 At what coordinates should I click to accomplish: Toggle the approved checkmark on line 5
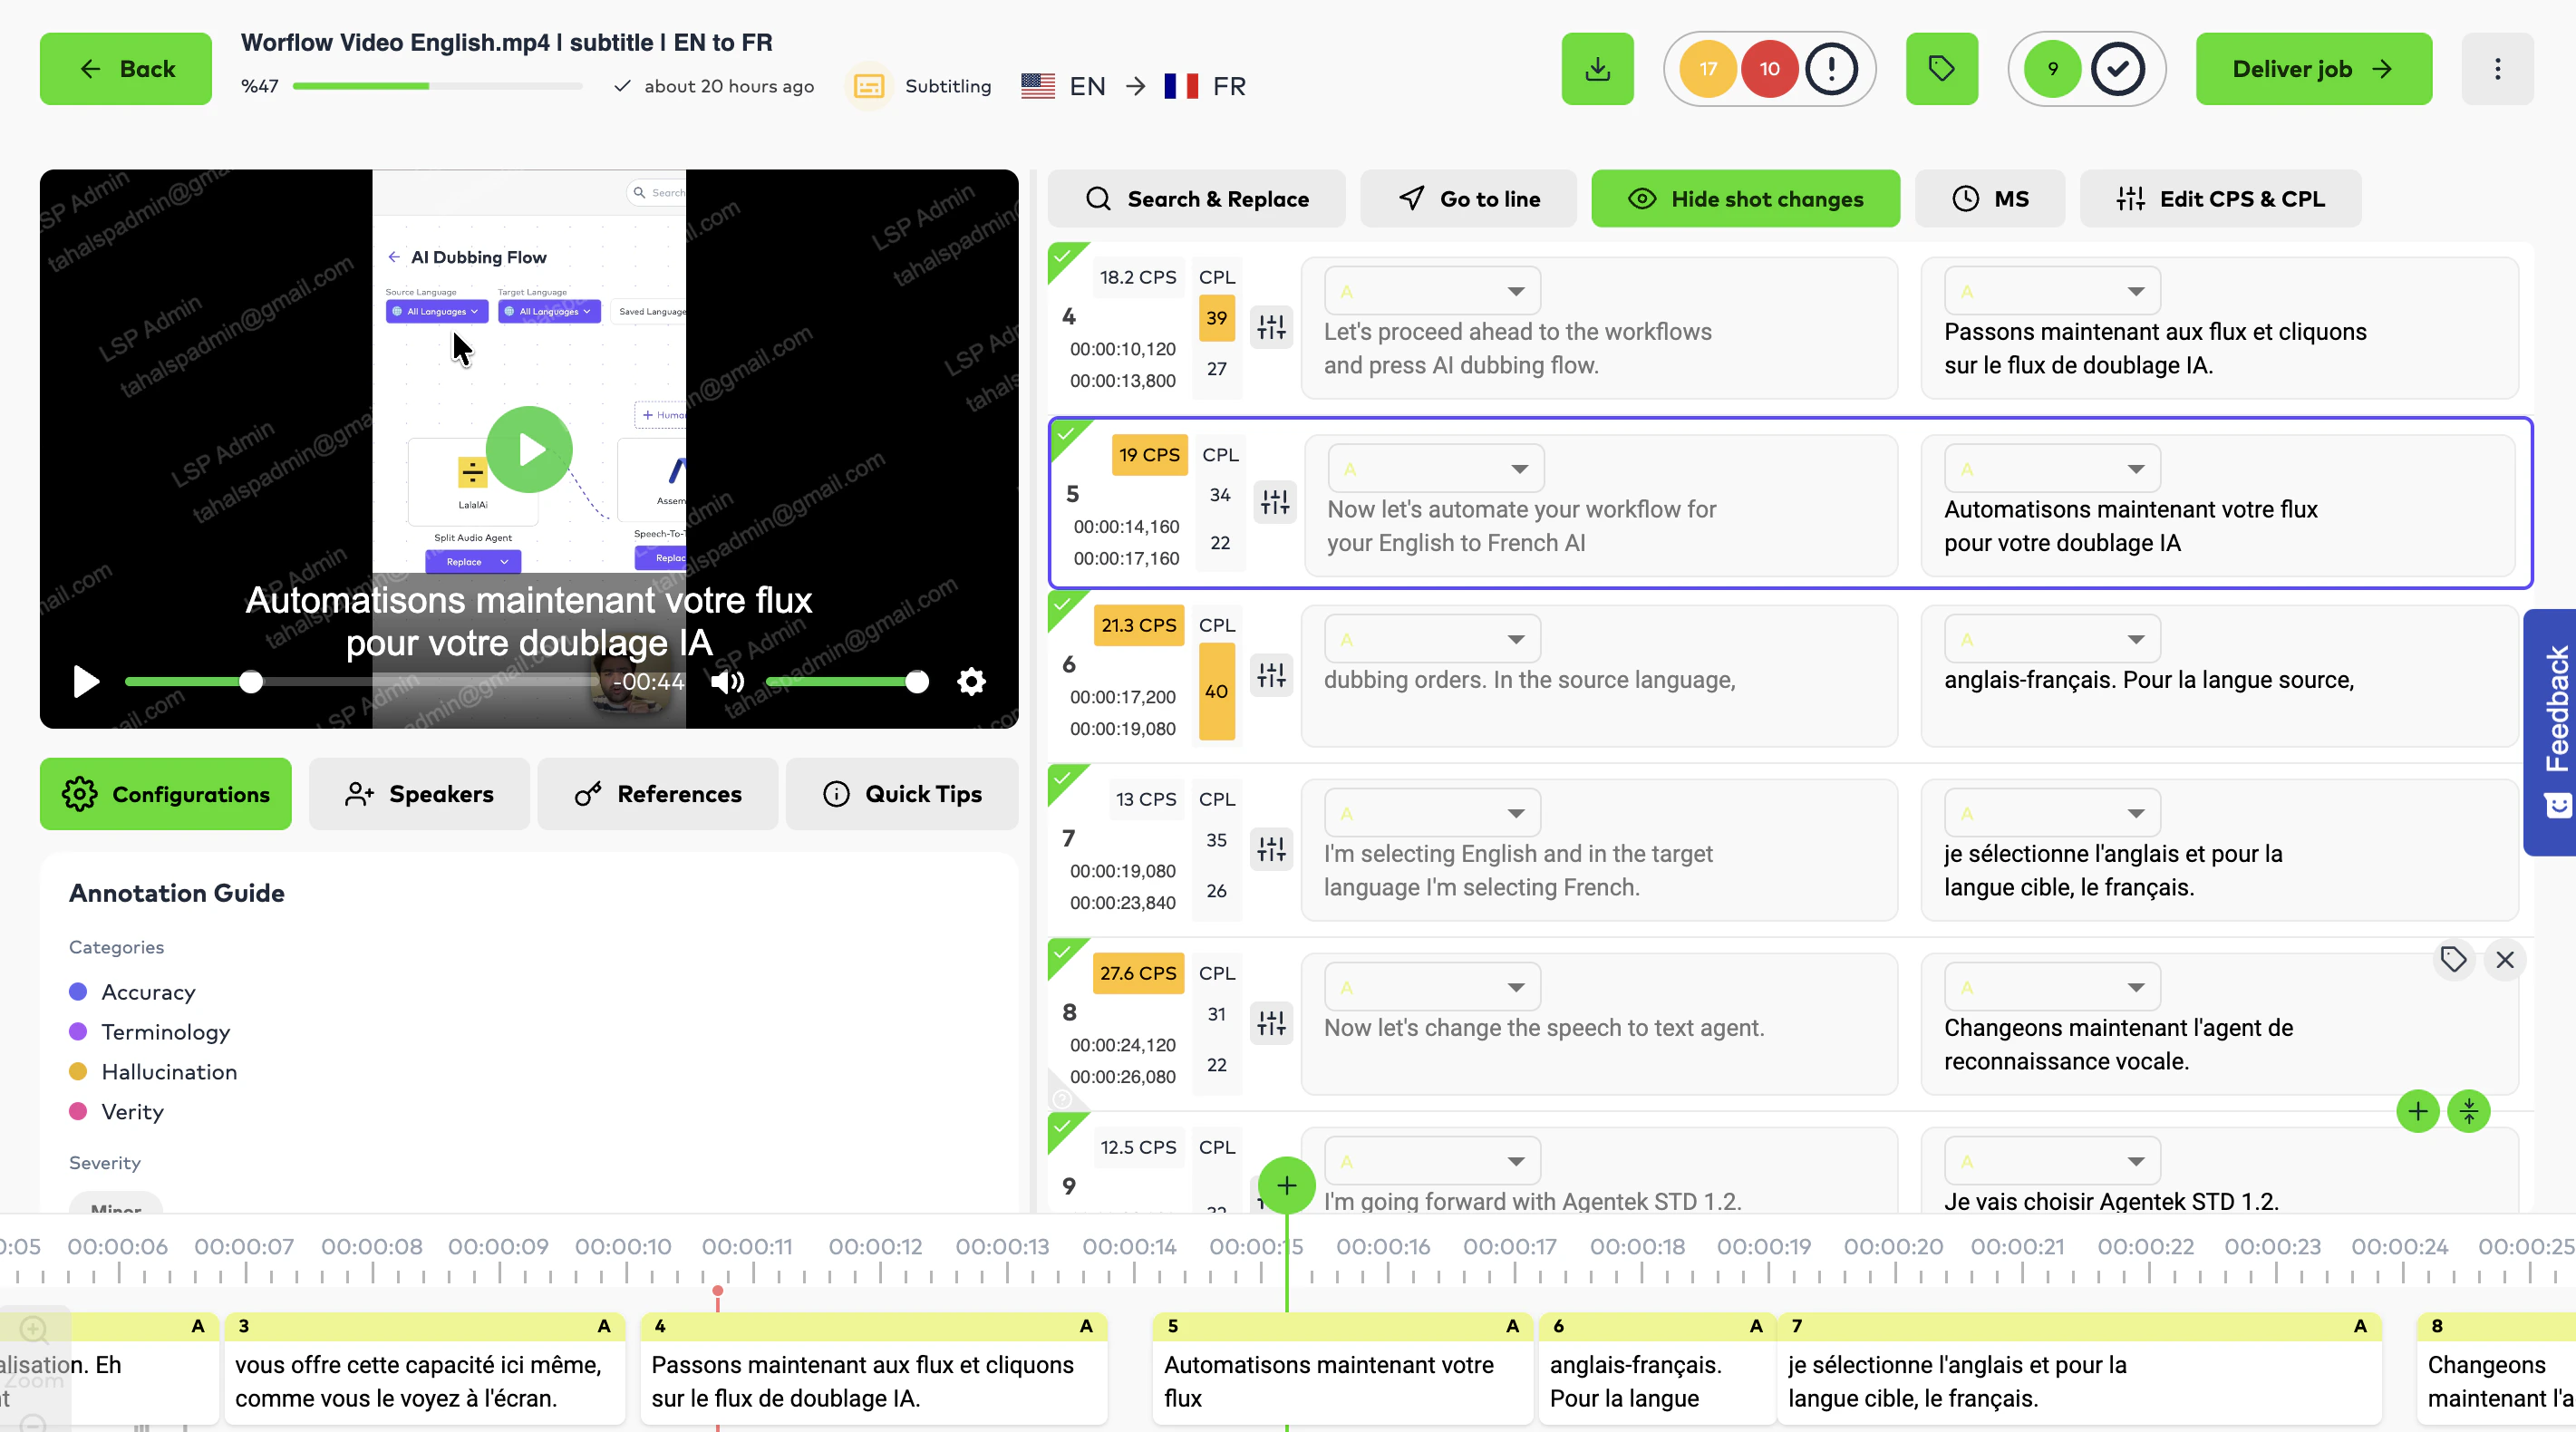coord(1067,435)
